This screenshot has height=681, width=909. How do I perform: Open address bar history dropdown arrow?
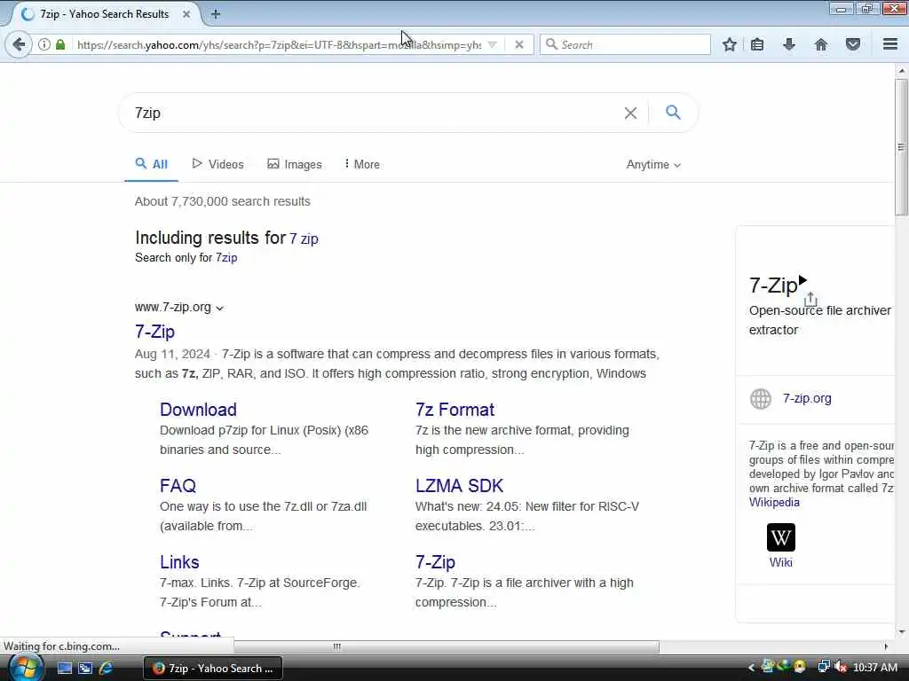[492, 44]
